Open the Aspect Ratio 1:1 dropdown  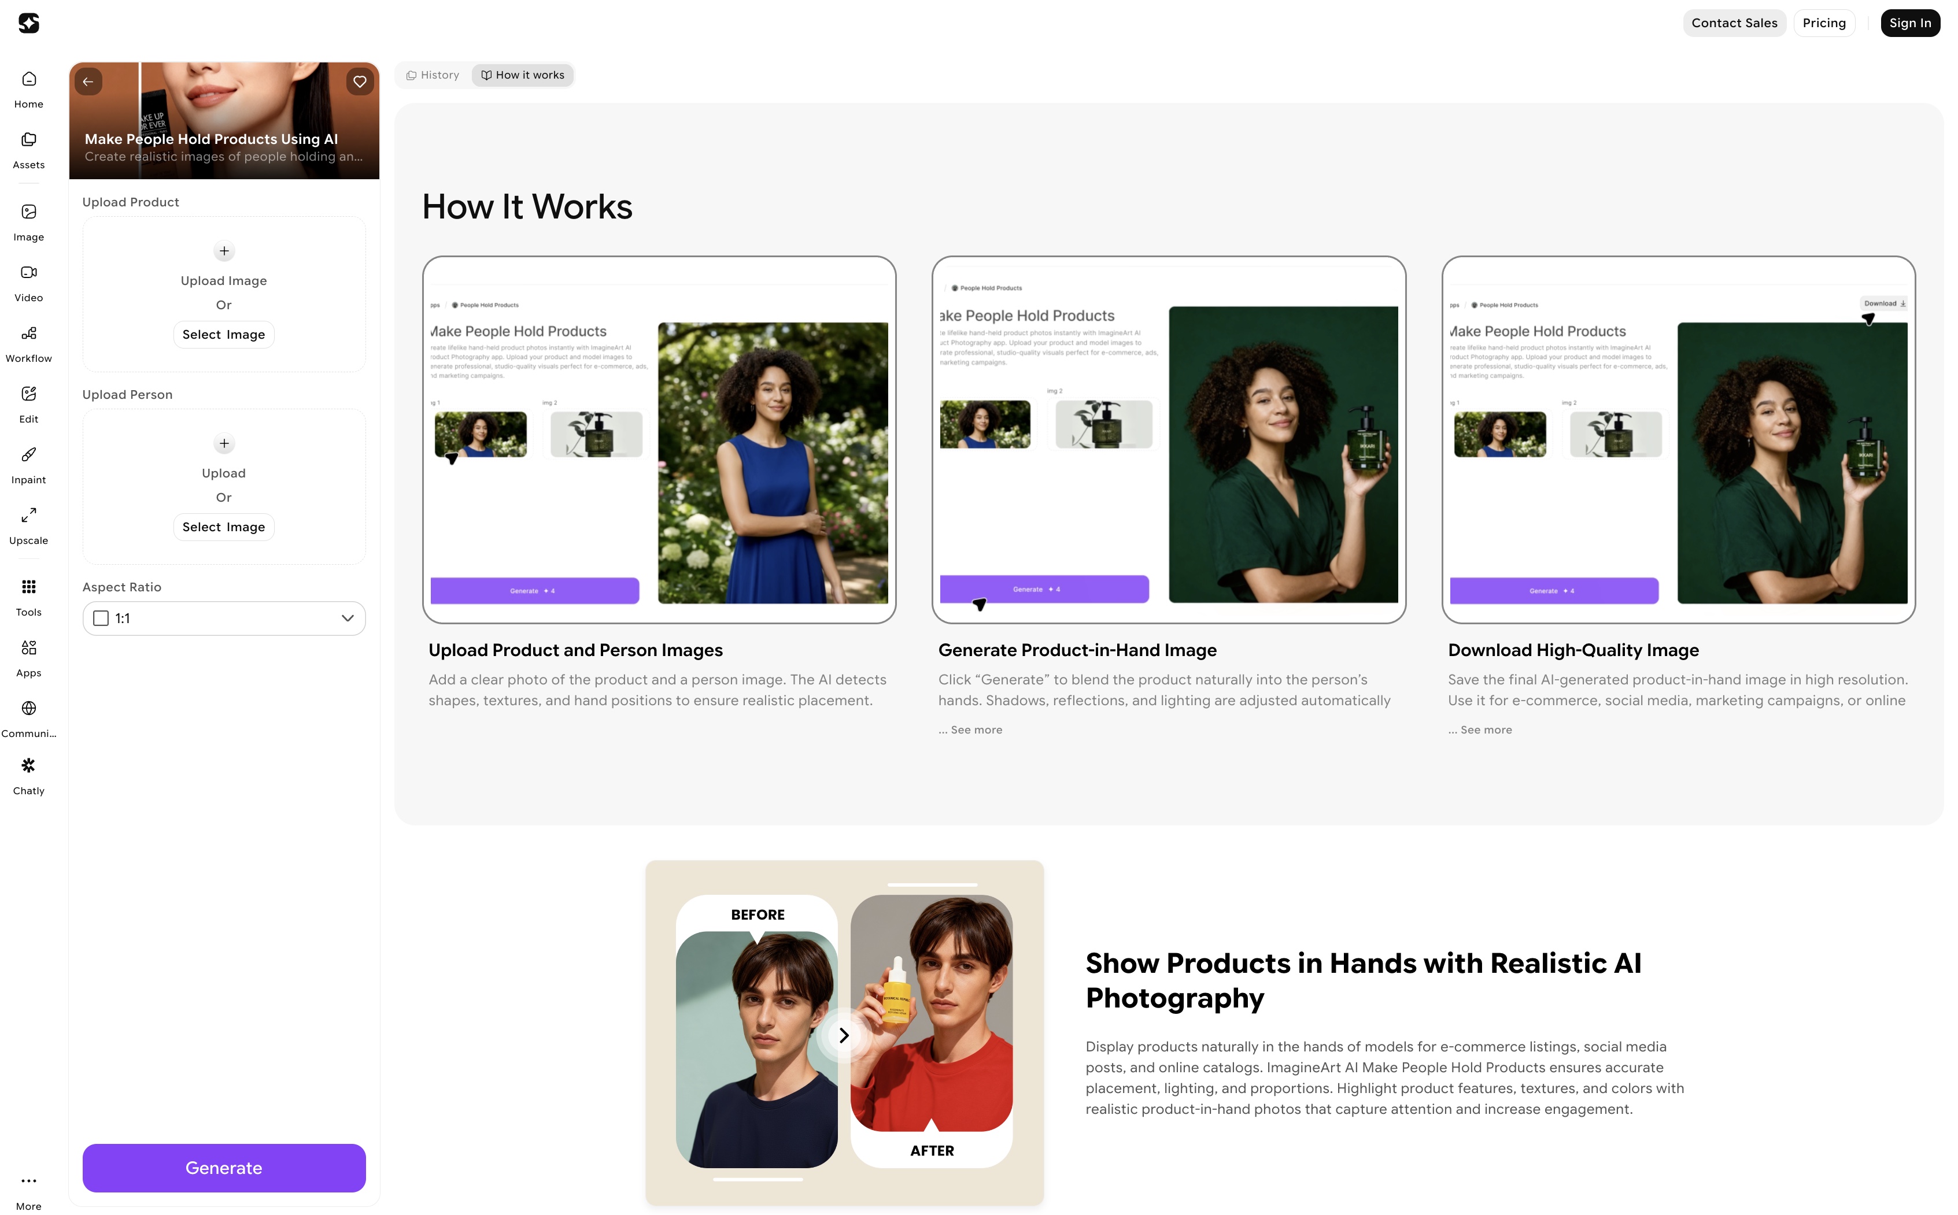click(x=223, y=618)
